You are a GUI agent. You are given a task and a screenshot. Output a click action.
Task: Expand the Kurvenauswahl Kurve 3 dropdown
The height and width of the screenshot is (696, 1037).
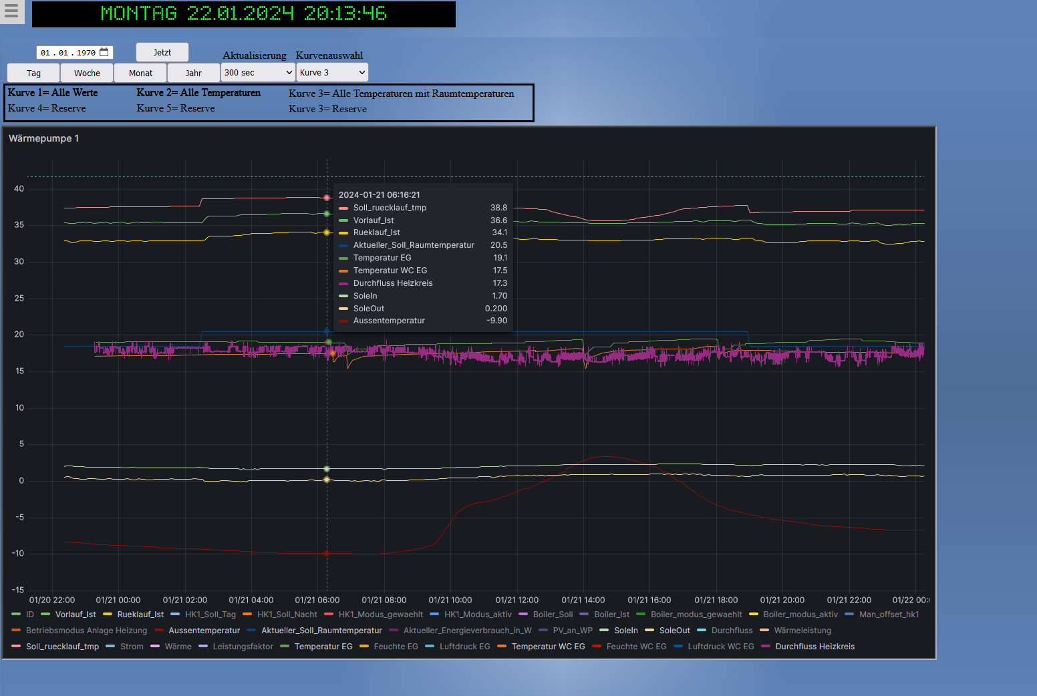332,72
